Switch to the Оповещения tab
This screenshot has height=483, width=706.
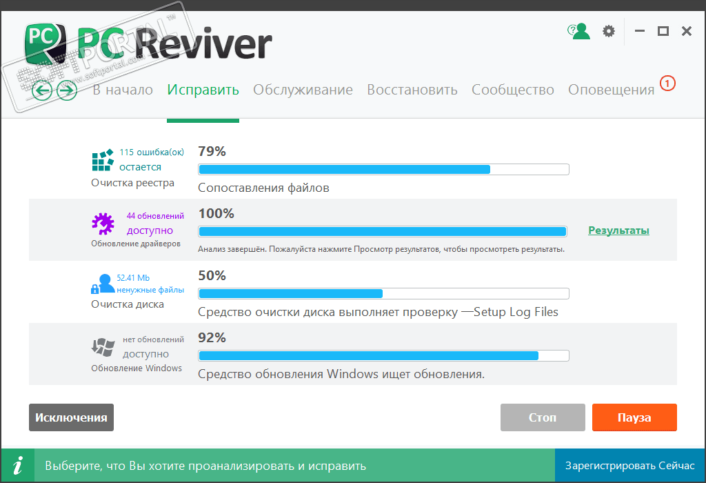(612, 90)
